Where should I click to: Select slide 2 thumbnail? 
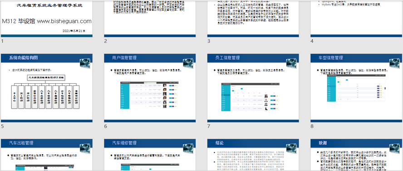150,19
